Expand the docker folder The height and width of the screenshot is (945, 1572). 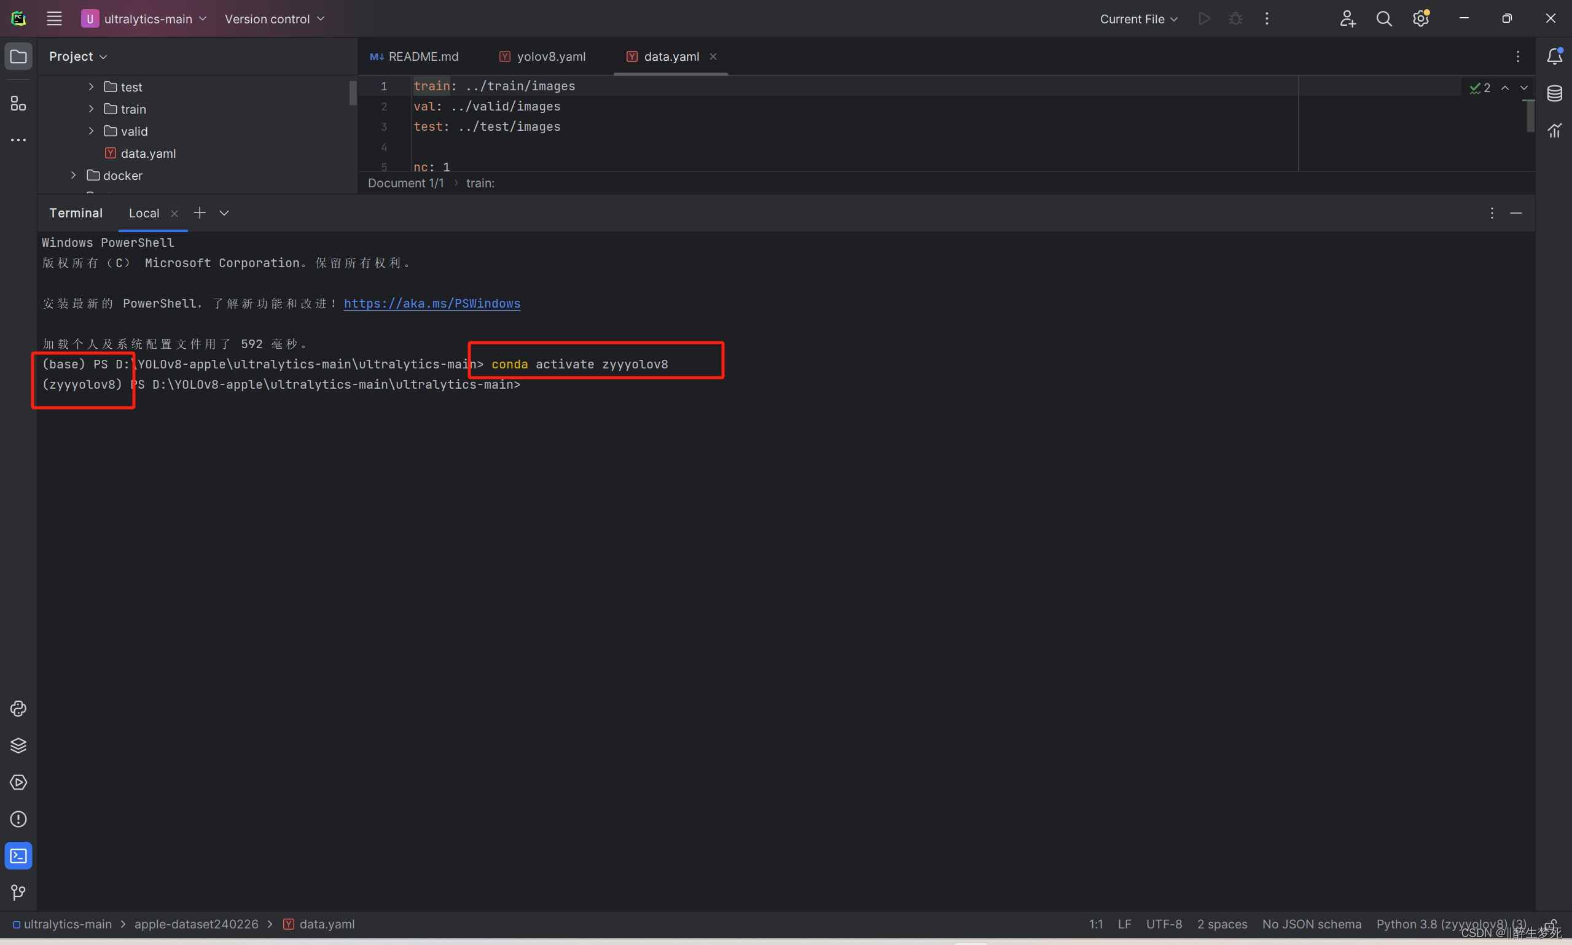click(73, 175)
